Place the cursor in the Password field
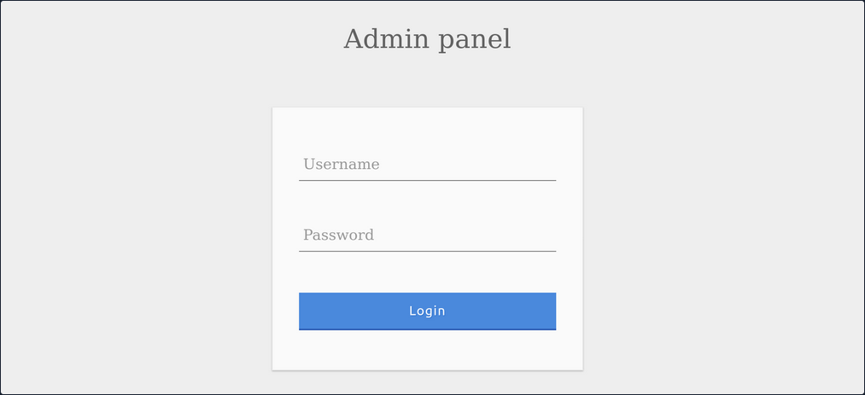 click(x=427, y=235)
